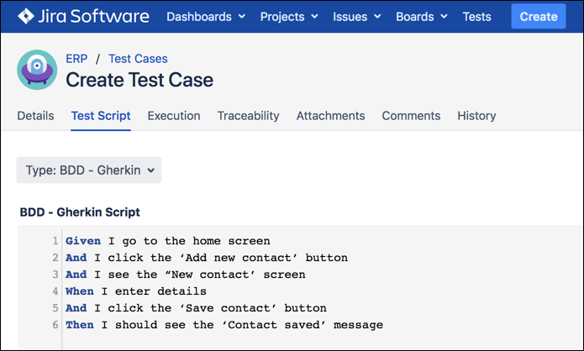Click line 'And I click the ‘Add new contact’ button'
584x351 pixels.
[x=207, y=258]
